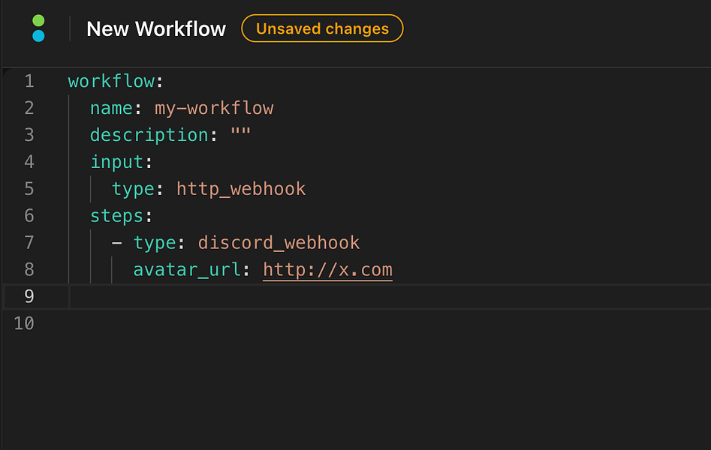711x450 pixels.
Task: Open the http://x.com link
Action: pyautogui.click(x=327, y=270)
